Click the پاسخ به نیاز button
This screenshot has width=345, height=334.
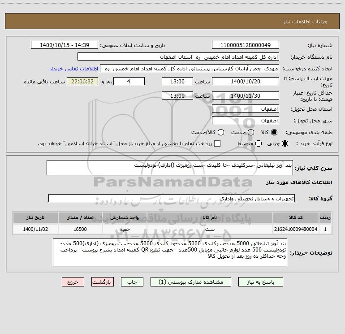pyautogui.click(x=260, y=282)
